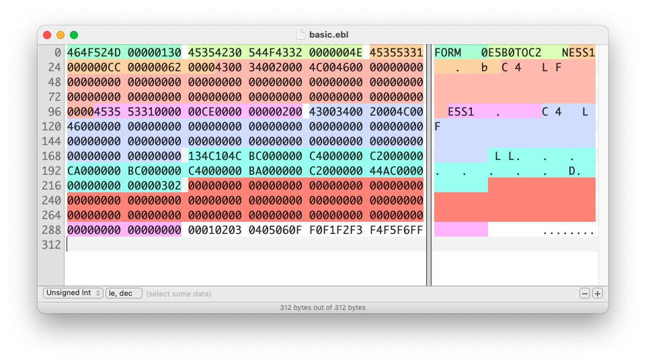Click hex group CA000000
Screen dimensions: 646x363
pos(94,171)
